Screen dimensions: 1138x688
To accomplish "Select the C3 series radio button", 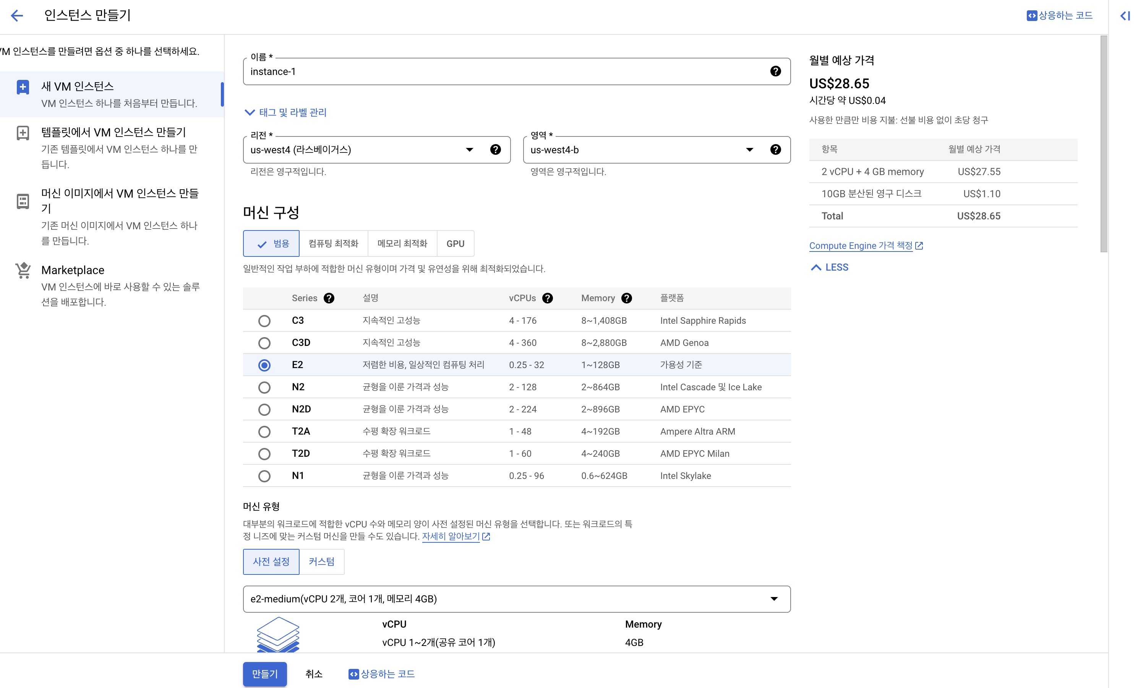I will (264, 321).
